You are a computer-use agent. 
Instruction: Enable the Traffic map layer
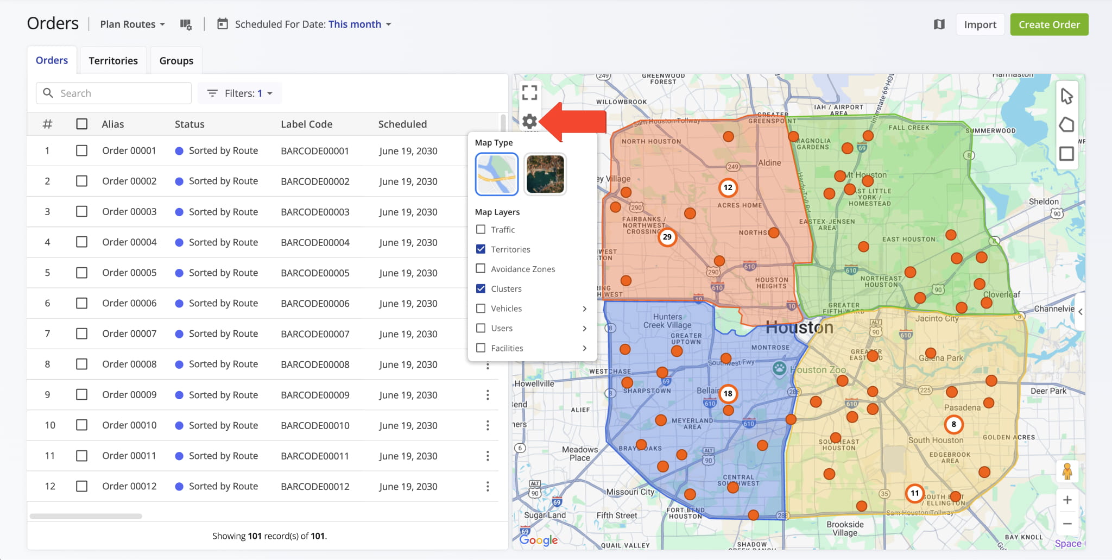[x=481, y=229]
